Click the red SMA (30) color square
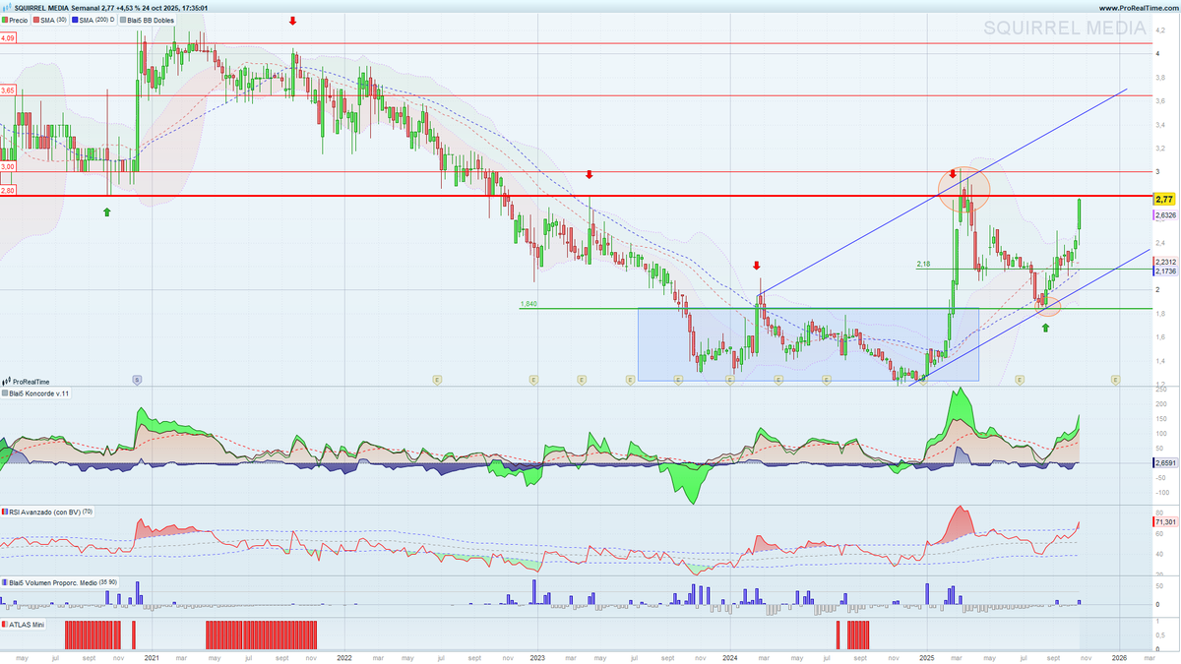1181x664 pixels. (x=37, y=20)
